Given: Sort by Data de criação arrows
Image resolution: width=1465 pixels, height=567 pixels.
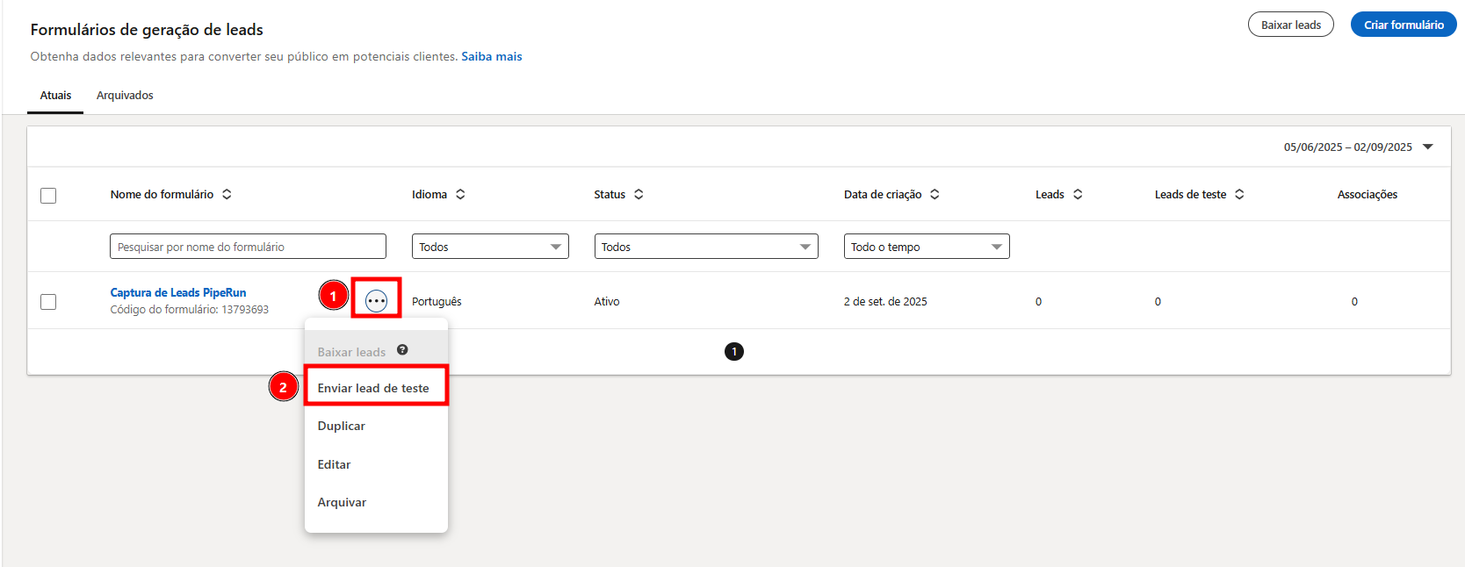Looking at the screenshot, I should (x=935, y=195).
